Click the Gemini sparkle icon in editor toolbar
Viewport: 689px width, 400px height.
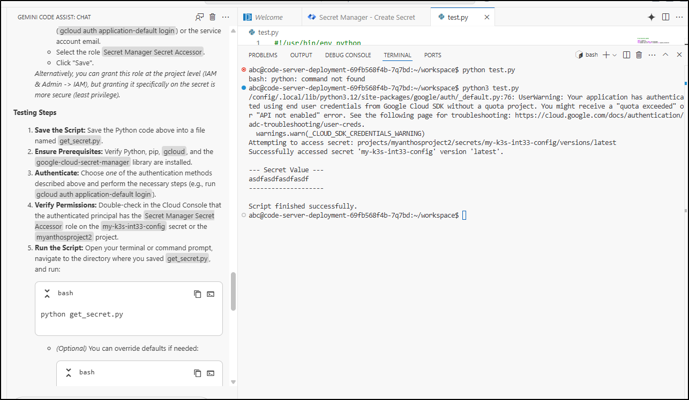pos(651,17)
